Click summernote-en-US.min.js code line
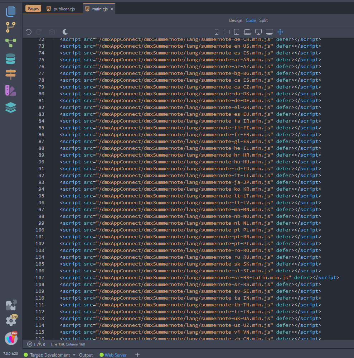The image size is (354, 358). coord(190,46)
